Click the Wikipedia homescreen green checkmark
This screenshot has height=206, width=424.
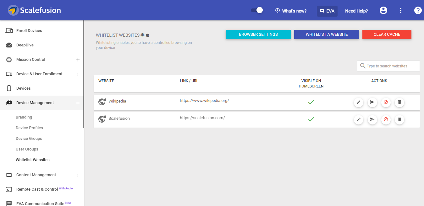[x=311, y=102]
